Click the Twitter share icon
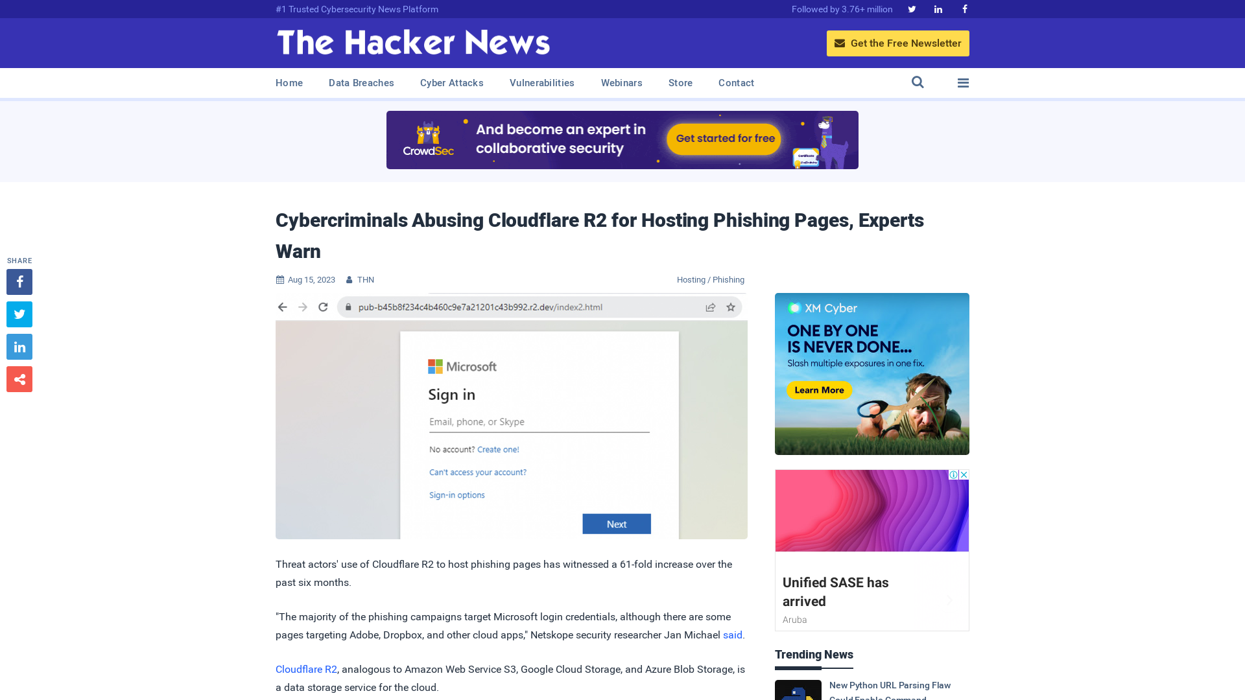Image resolution: width=1245 pixels, height=700 pixels. (19, 314)
